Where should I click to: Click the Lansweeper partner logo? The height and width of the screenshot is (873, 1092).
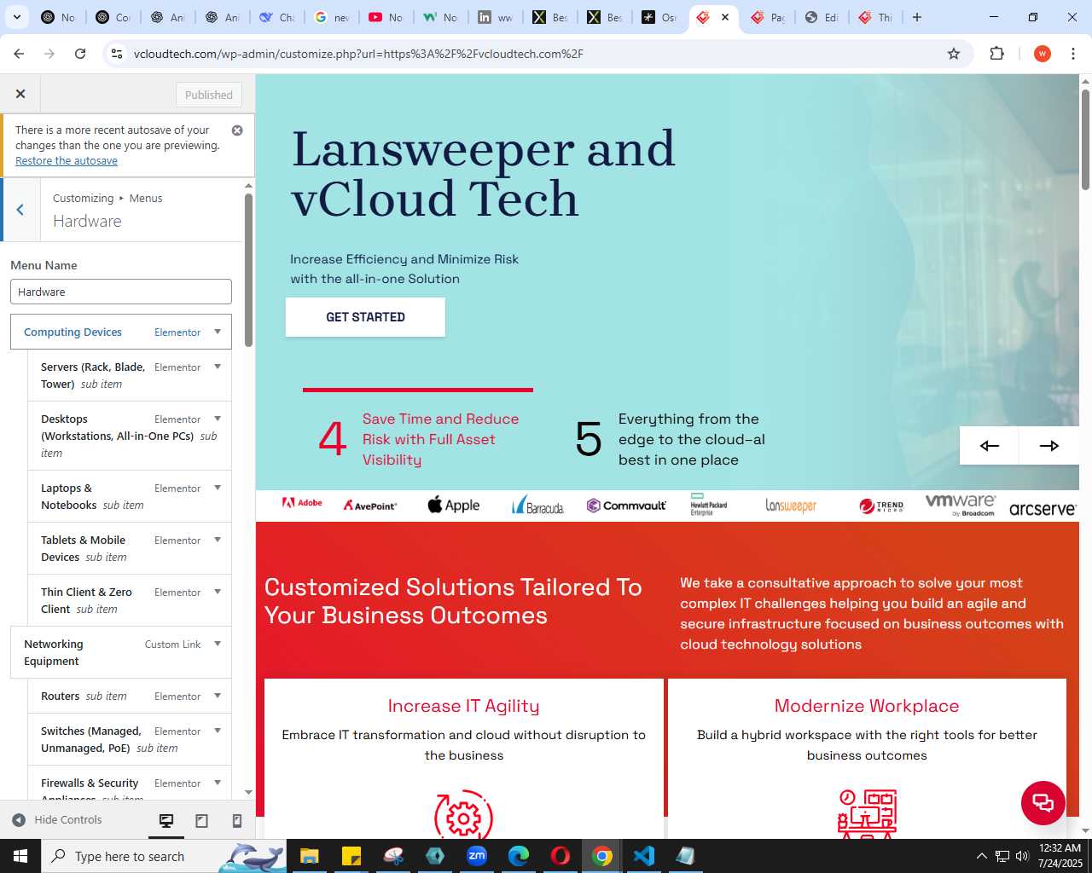click(x=791, y=506)
